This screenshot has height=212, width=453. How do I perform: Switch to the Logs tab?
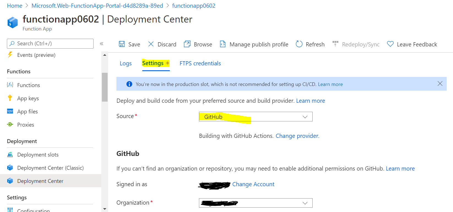point(125,63)
